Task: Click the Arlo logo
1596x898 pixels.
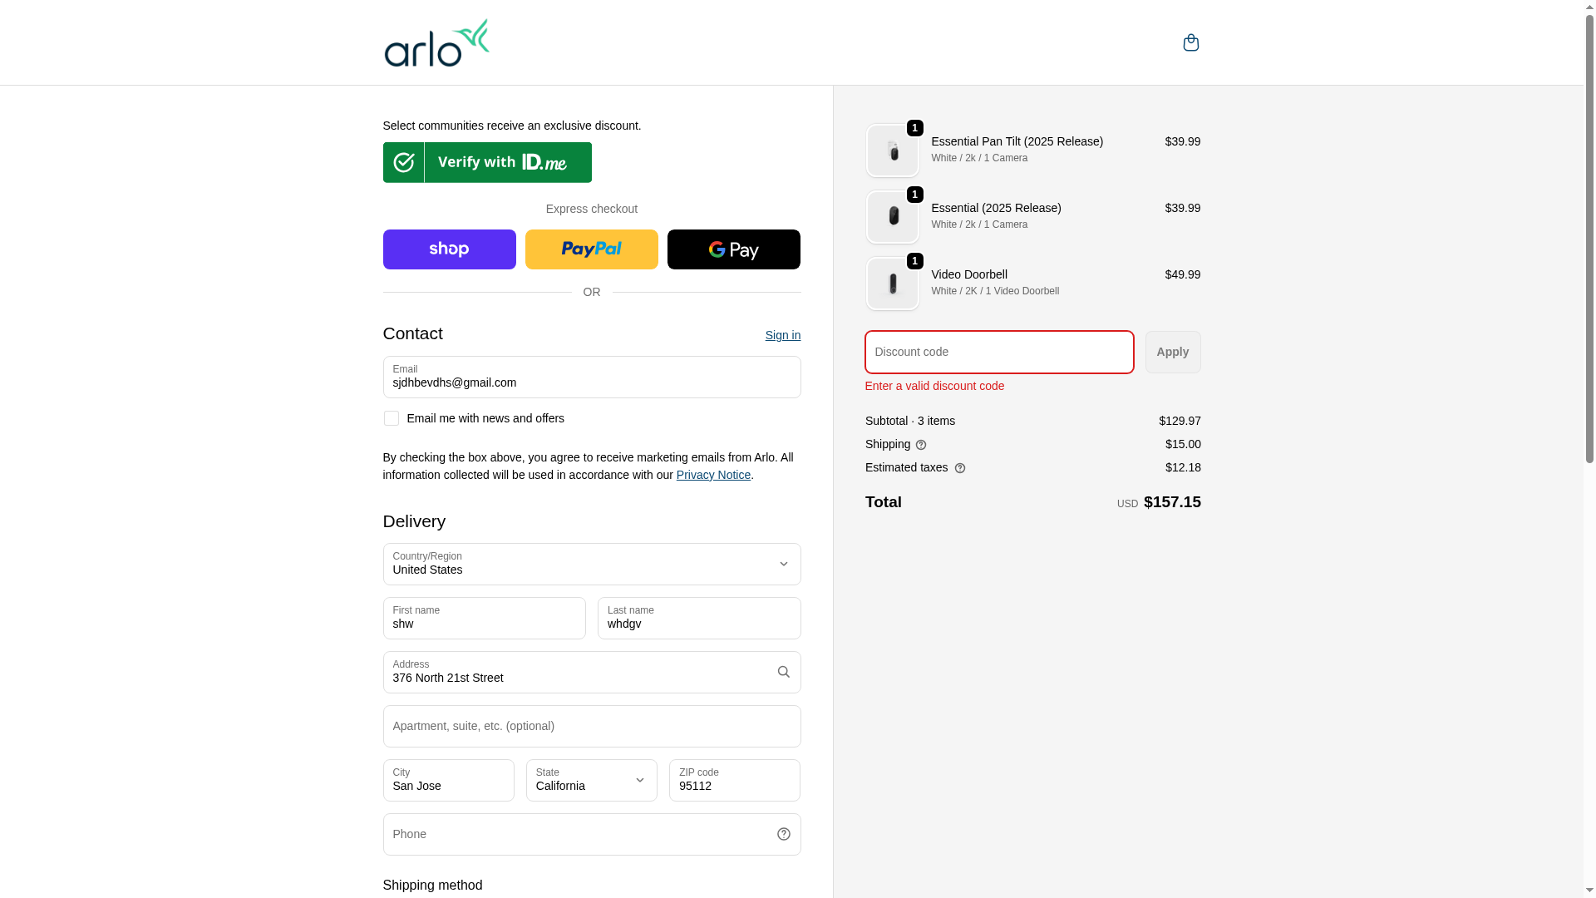Action: 436,43
